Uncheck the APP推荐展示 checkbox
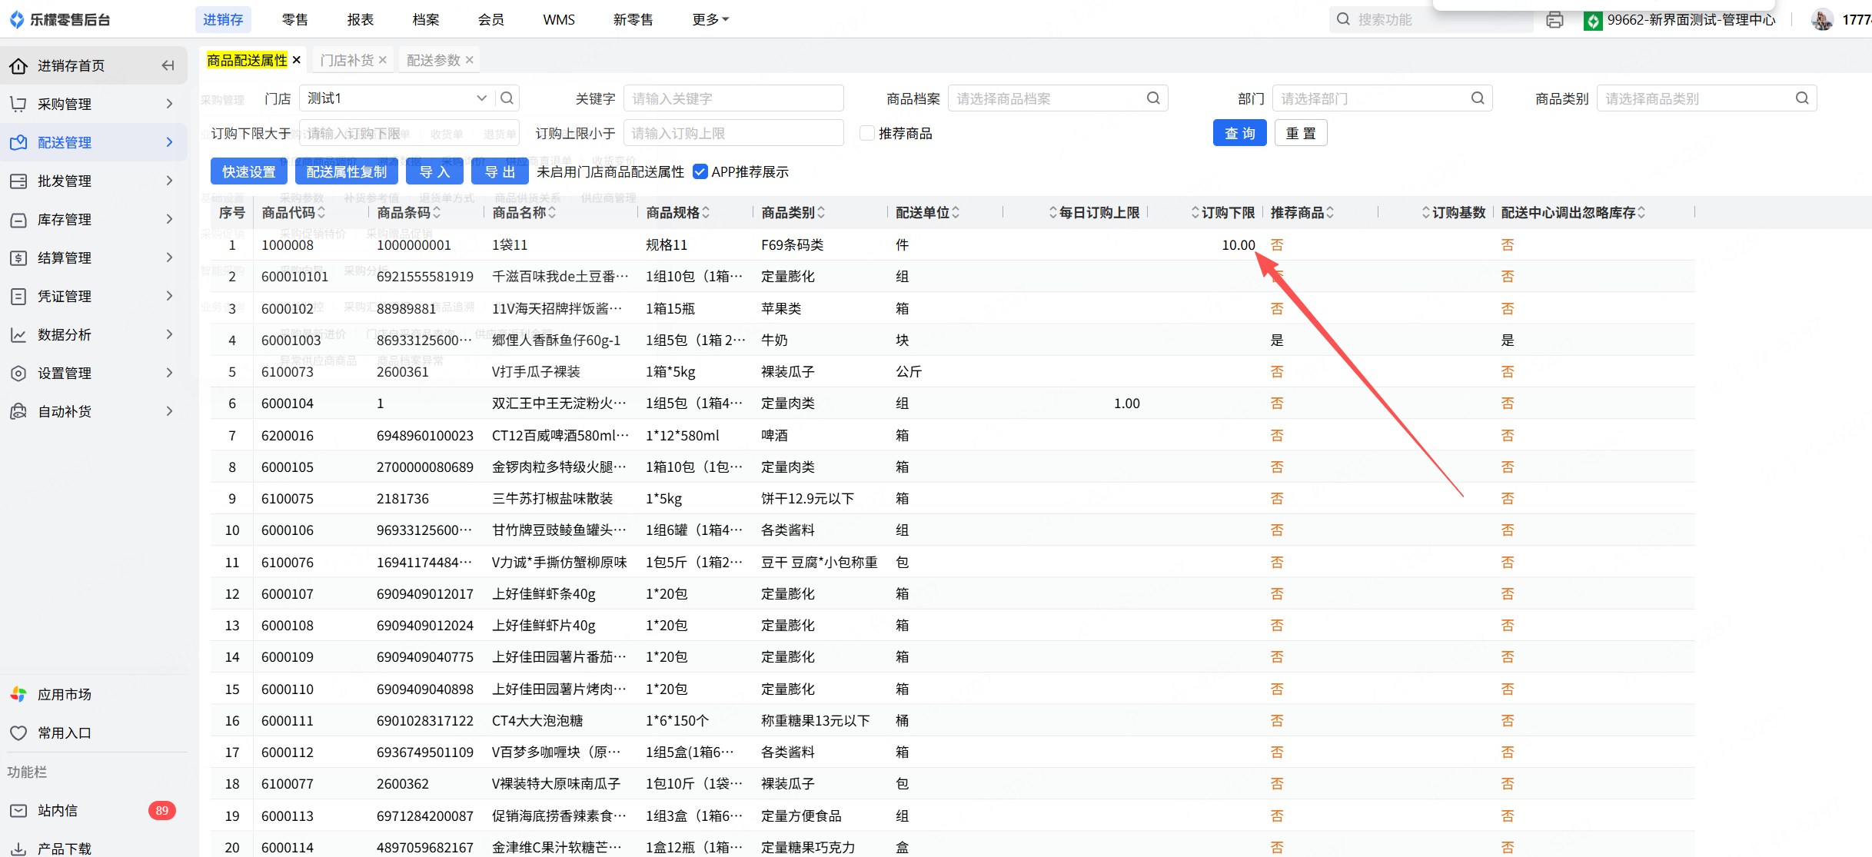The image size is (1872, 857). click(x=700, y=172)
